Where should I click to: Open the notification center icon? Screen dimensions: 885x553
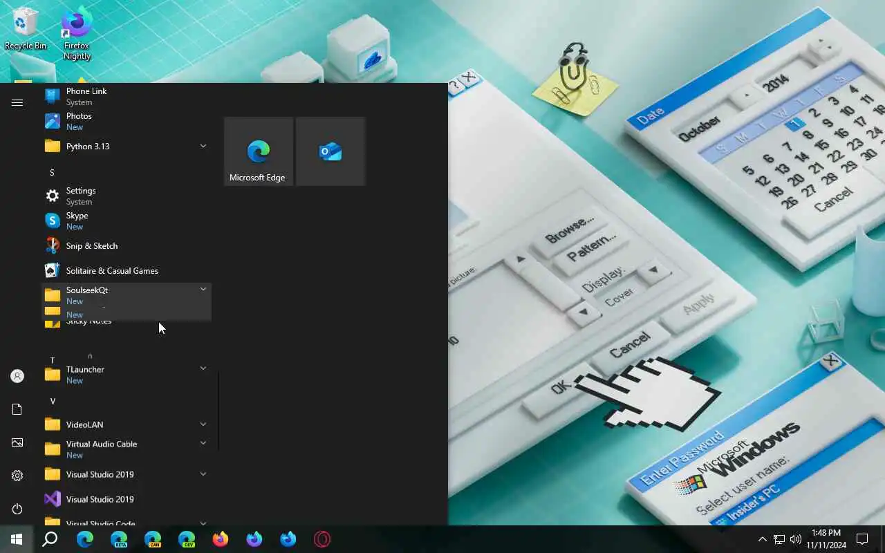click(x=862, y=539)
